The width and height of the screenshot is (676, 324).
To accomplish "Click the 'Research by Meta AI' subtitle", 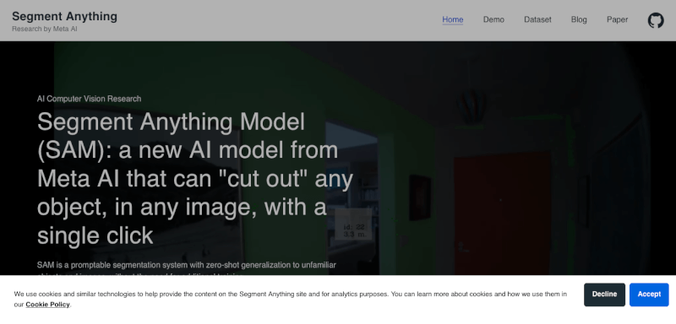I will tap(45, 30).
